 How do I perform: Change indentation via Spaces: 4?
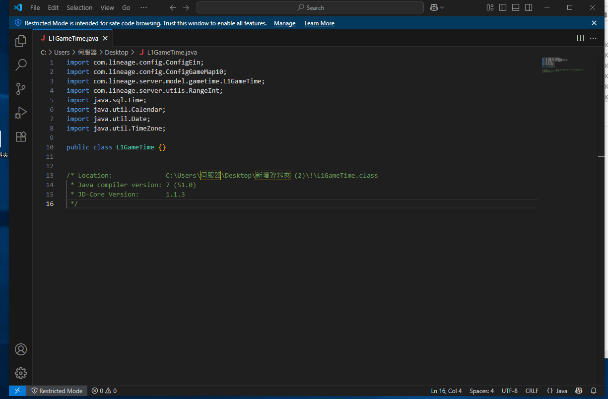481,391
